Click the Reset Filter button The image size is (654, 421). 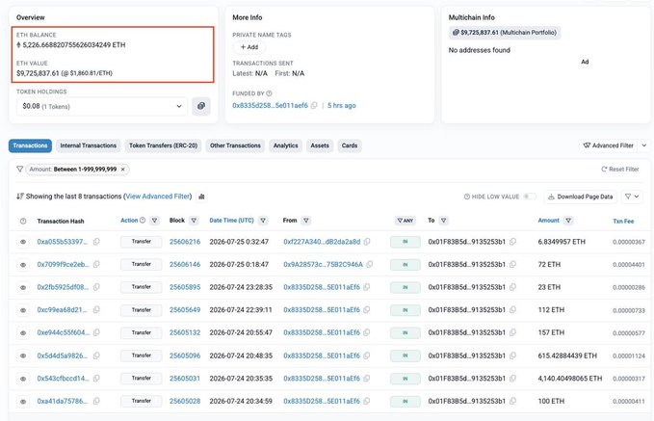[620, 169]
